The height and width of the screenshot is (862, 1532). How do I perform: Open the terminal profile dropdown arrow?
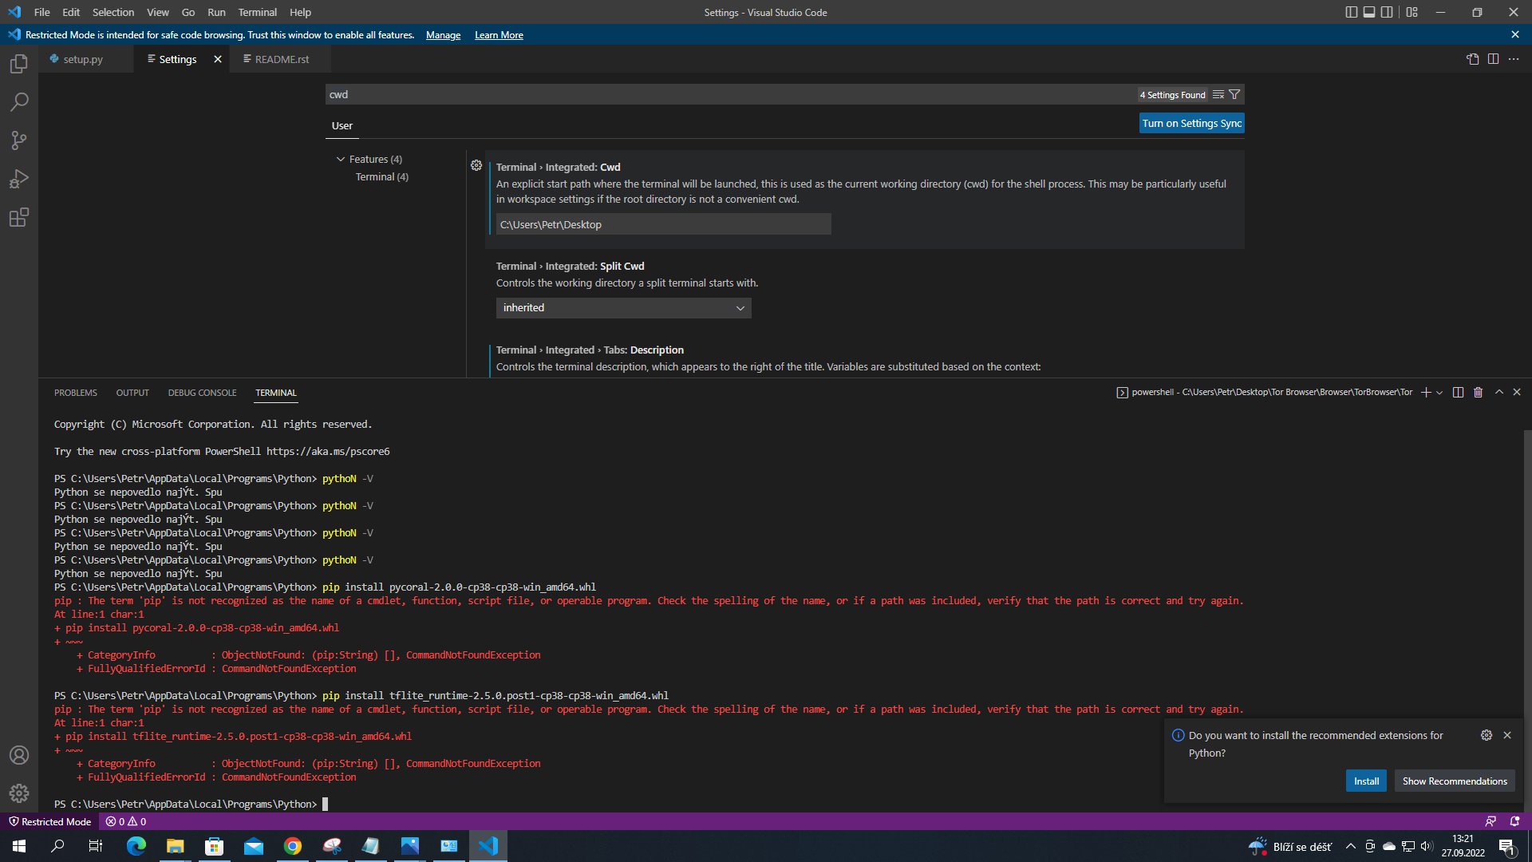point(1439,392)
